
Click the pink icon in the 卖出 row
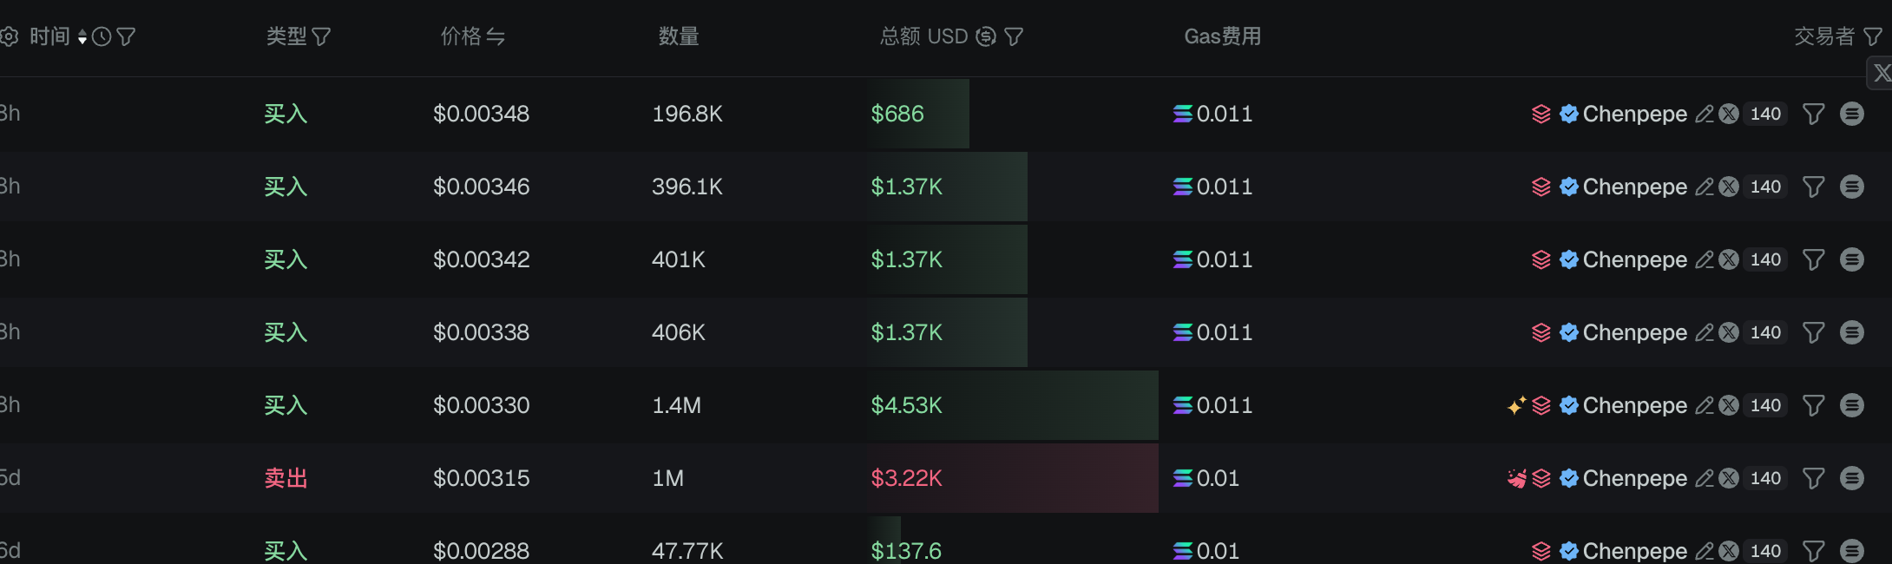1516,478
